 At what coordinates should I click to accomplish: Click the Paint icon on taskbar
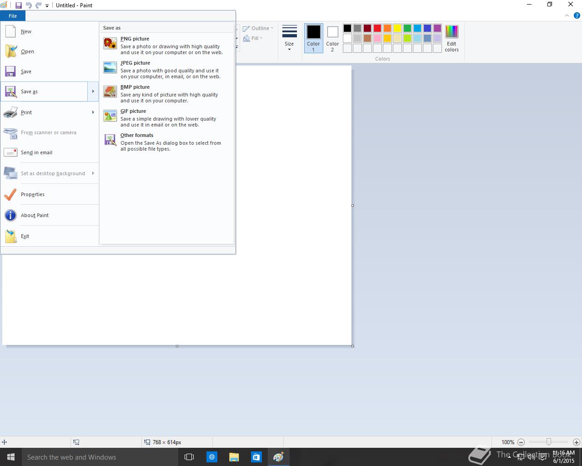click(278, 457)
